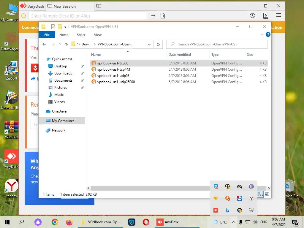This screenshot has width=304, height=228.
Task: Go back with Explorer back arrow
Action: pos(45,45)
